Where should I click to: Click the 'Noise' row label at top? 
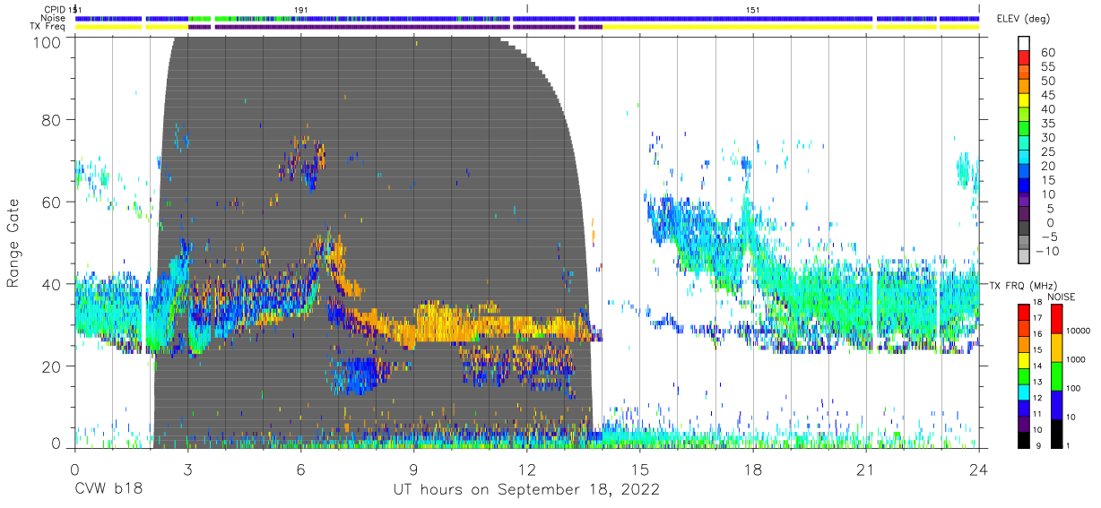pos(54,18)
